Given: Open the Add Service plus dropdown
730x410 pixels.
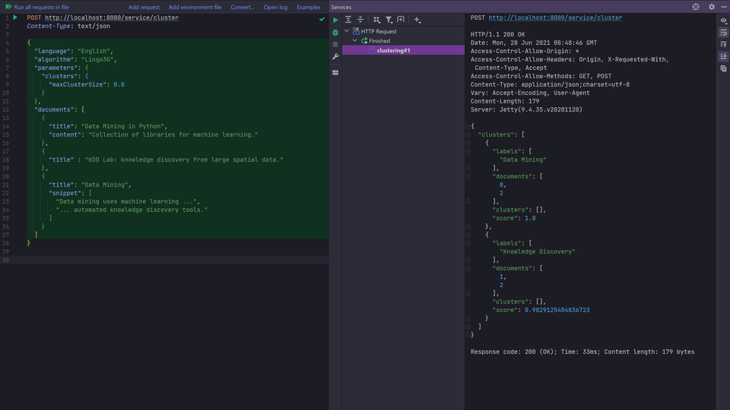Looking at the screenshot, I should pos(417,20).
